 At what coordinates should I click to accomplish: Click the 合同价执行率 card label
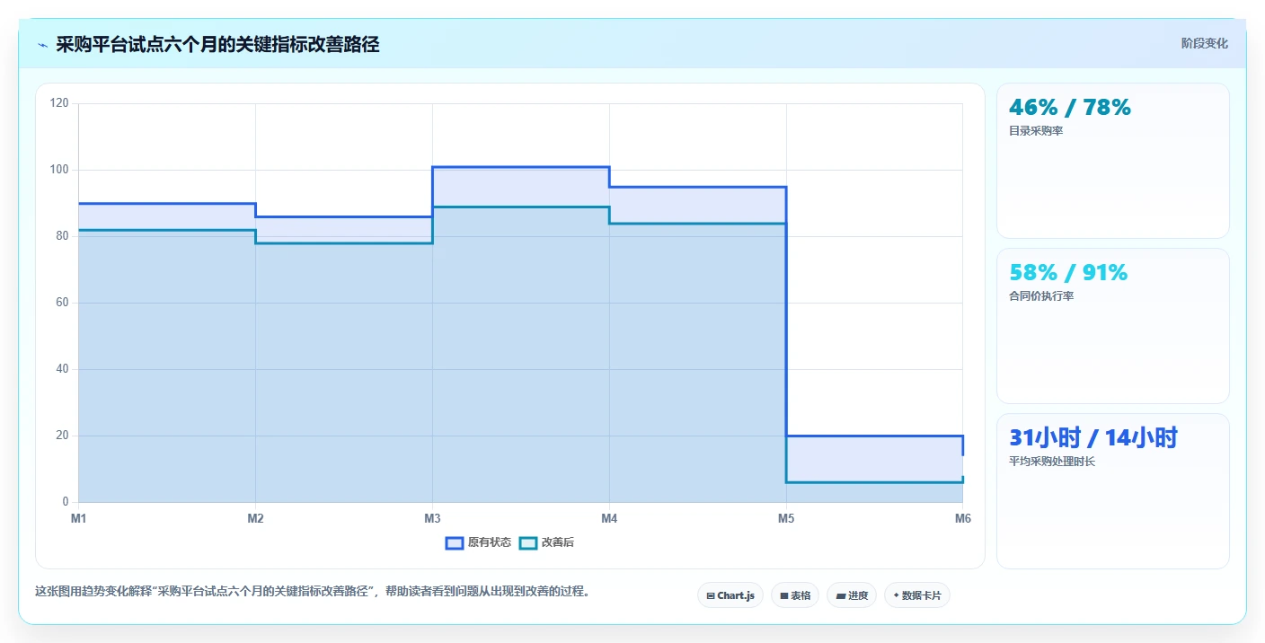1041,296
